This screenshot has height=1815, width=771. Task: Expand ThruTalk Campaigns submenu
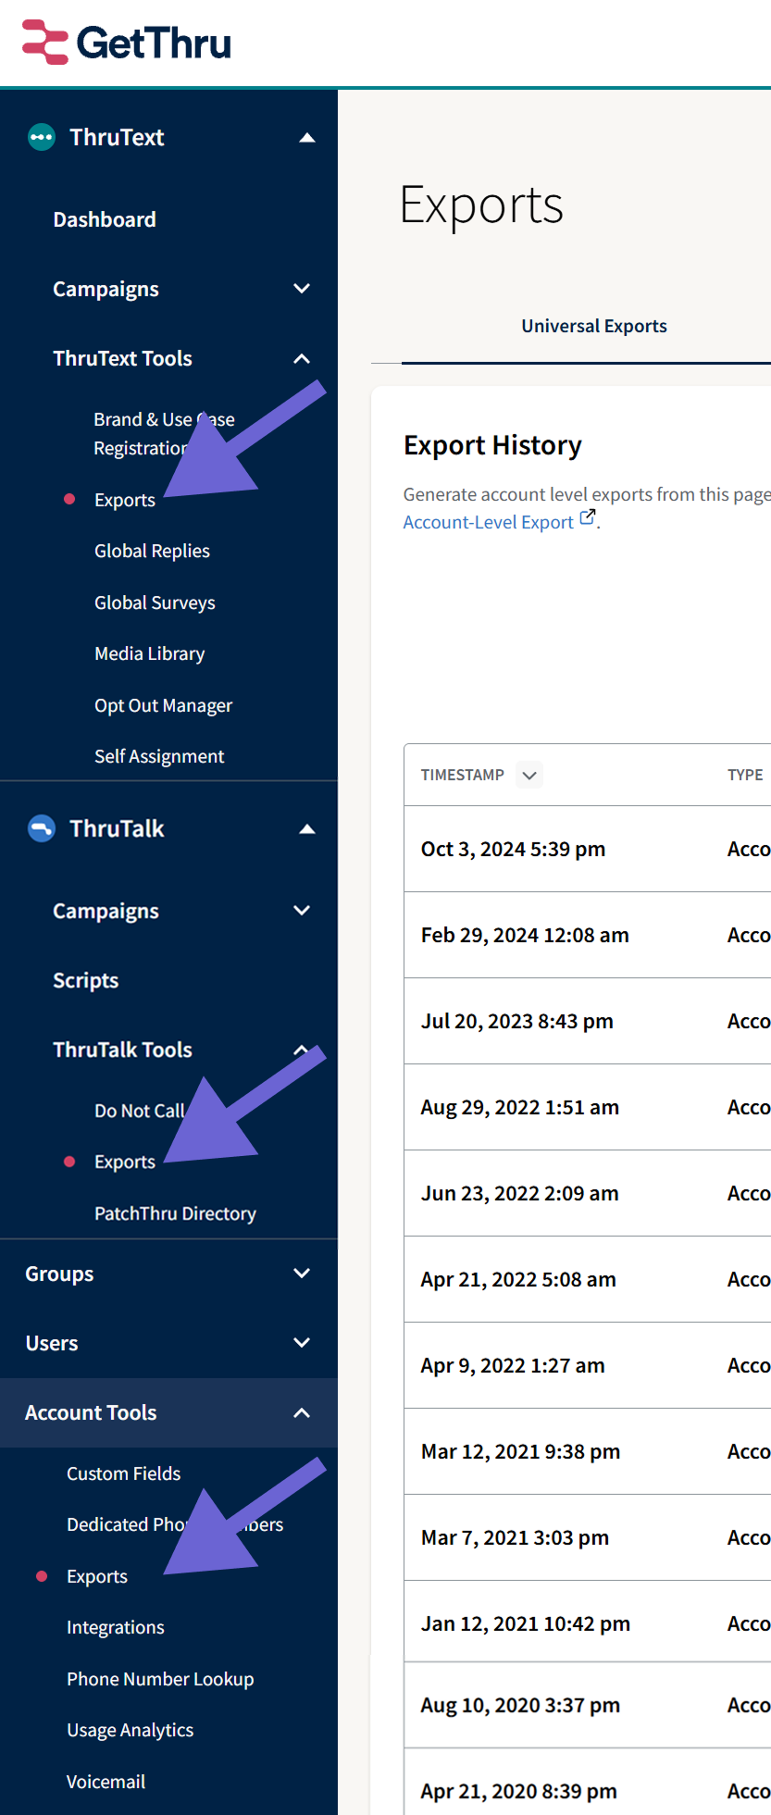pos(302,911)
